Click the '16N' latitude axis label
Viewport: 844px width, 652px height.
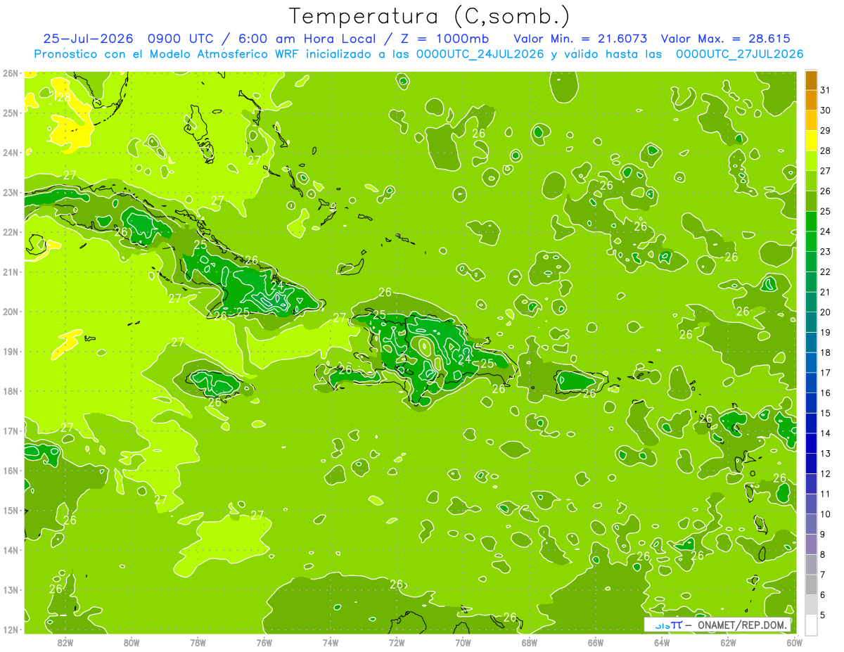pos(10,471)
